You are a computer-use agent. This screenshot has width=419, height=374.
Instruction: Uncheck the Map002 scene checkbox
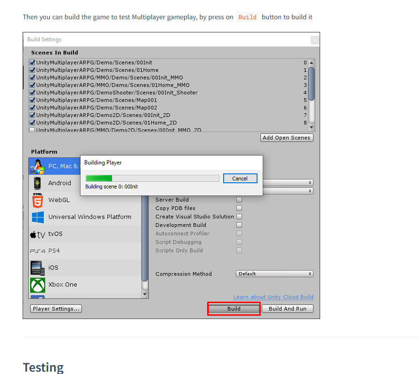tap(32, 108)
